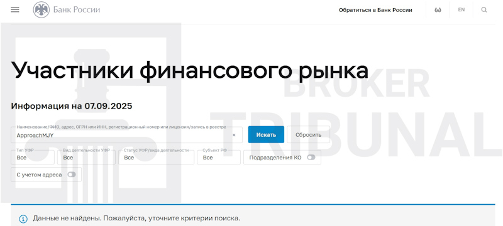Expand 'Статус УФР/вида деятельности' dropdown
Image resolution: width=503 pixels, height=226 pixels.
pyautogui.click(x=156, y=157)
